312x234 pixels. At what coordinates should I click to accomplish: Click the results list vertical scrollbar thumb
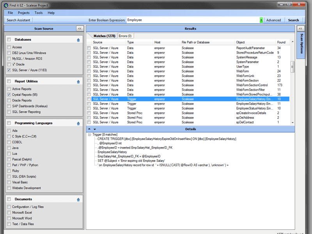tap(292, 67)
